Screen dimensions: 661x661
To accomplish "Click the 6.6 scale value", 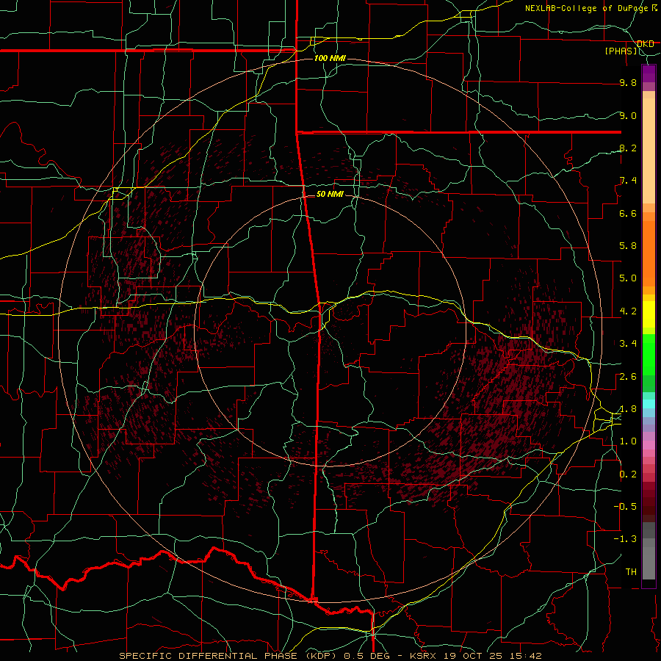I will tap(628, 213).
